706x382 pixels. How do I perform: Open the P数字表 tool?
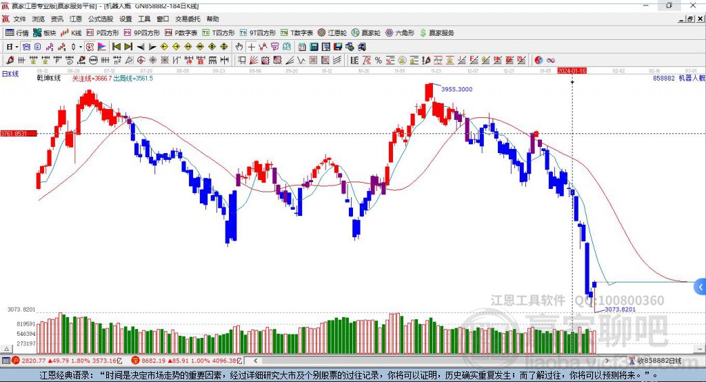click(181, 33)
